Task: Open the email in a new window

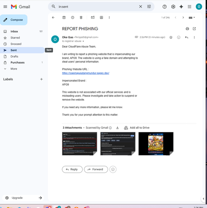Action: click(194, 29)
